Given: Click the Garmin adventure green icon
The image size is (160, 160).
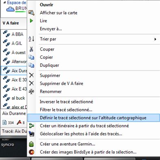Looking at the screenshot, I should tap(31, 144).
